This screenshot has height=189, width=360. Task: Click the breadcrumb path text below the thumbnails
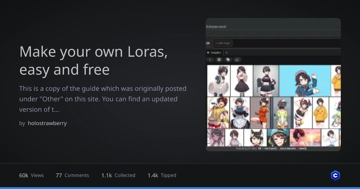(271, 148)
